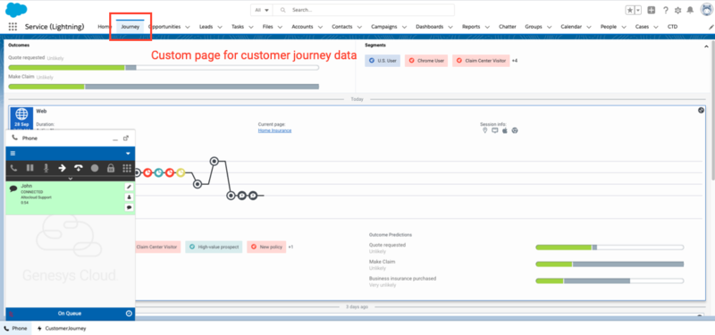This screenshot has height=335, width=715.
Task: Click the disconnect call icon
Action: pyautogui.click(x=79, y=168)
